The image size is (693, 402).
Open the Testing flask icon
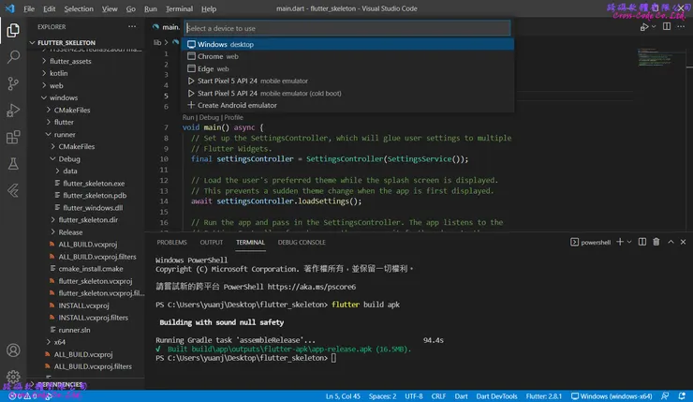(x=13, y=164)
